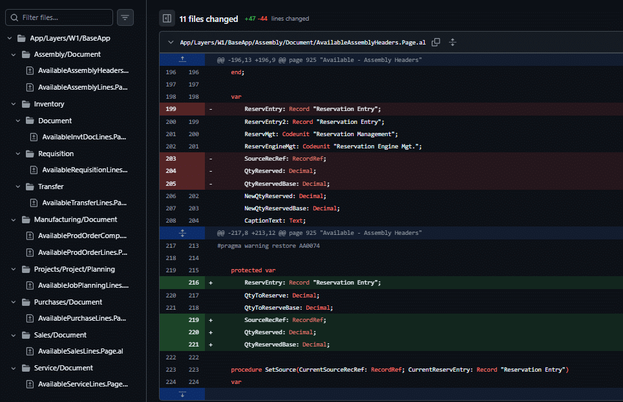Screen dimensions: 623x402
Task: Expand all lines icon in file header
Action: (452, 42)
